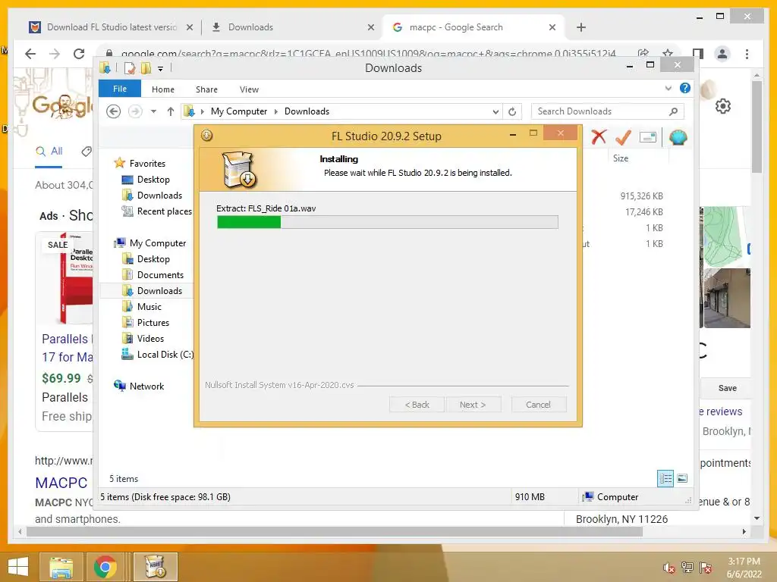
Task: Open the File tab in Downloads window
Action: pyautogui.click(x=120, y=89)
